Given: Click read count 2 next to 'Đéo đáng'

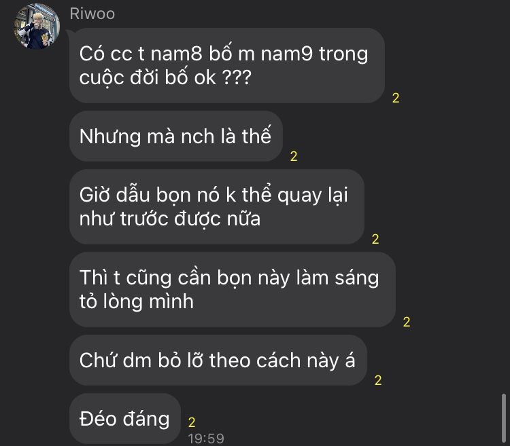Looking at the screenshot, I should 192,422.
